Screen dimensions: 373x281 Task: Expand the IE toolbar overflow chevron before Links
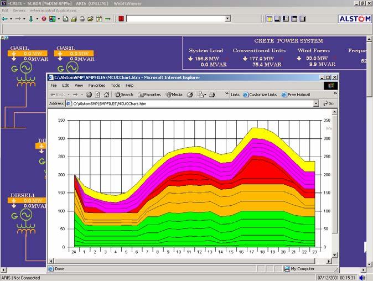point(227,93)
